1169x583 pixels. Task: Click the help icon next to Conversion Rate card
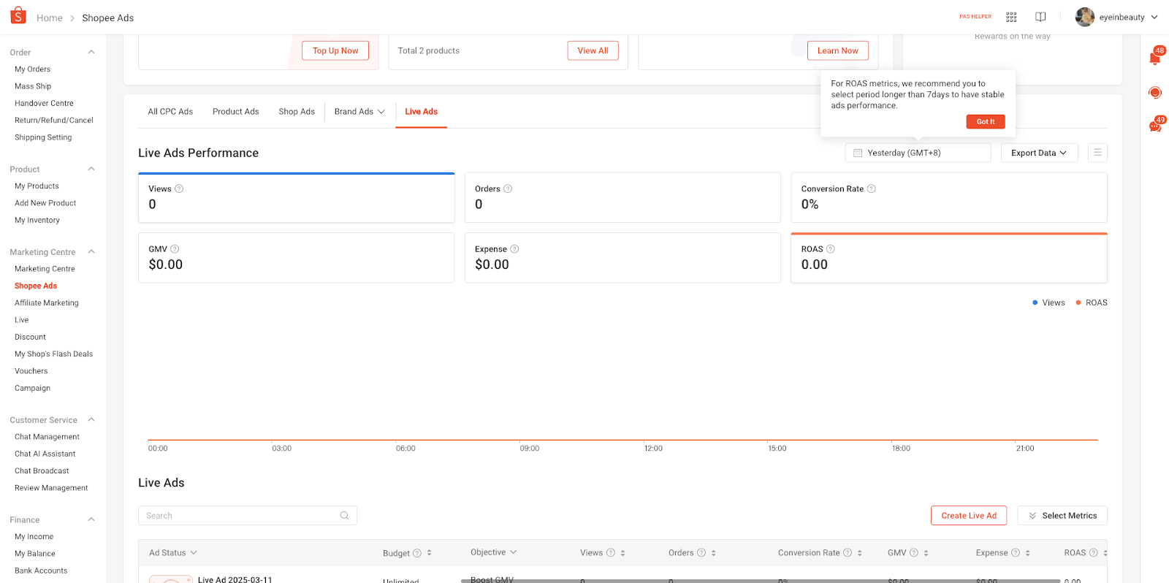[x=871, y=188]
